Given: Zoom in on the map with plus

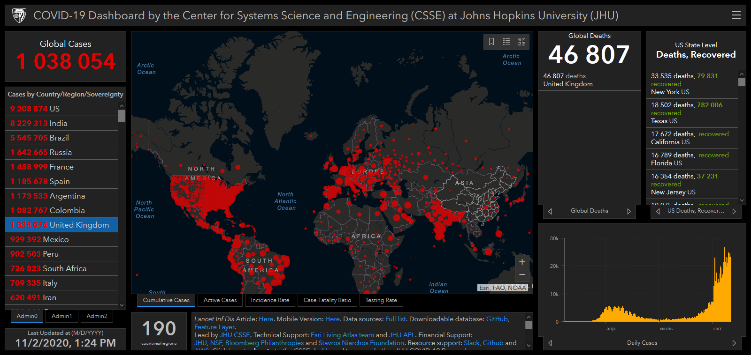Looking at the screenshot, I should click(522, 262).
